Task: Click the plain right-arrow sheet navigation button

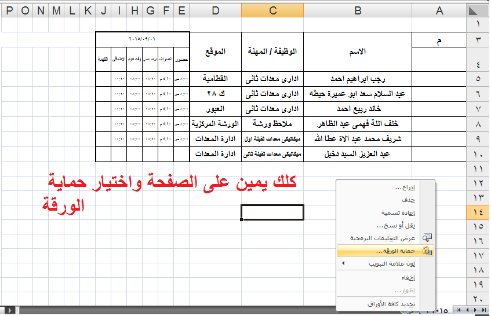Action: [x=475, y=310]
